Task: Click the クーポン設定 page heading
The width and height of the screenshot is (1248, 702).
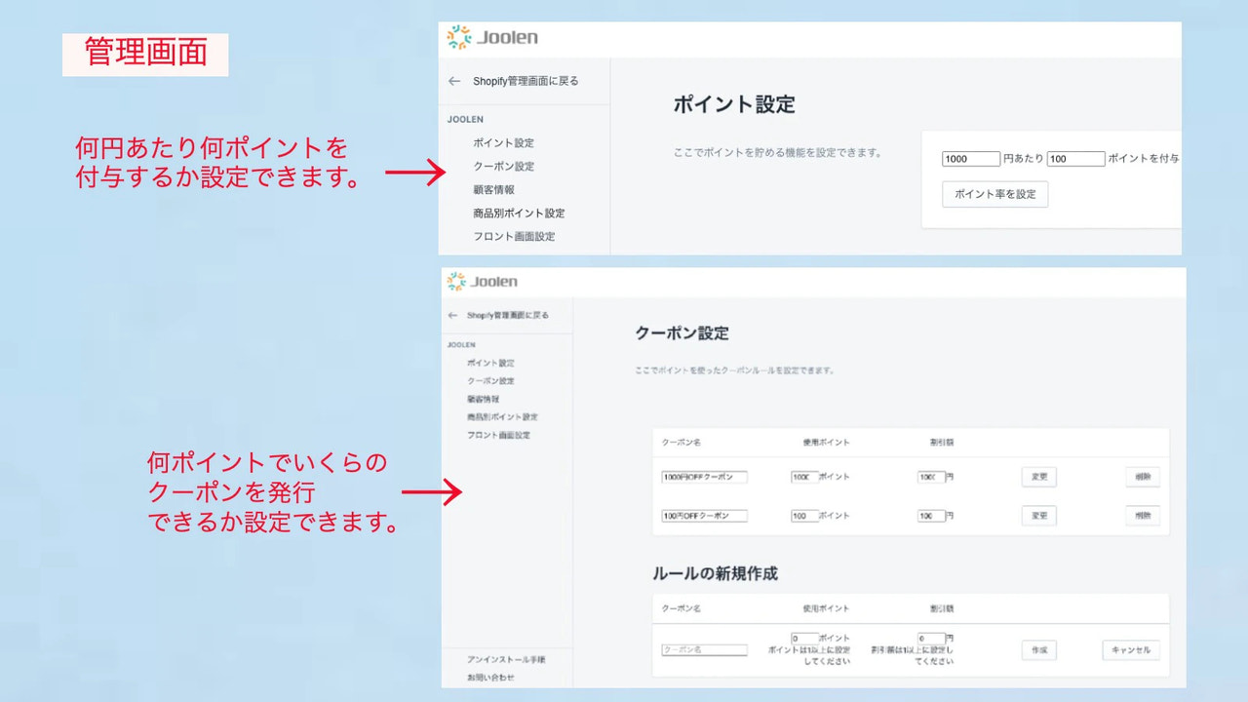Action: [x=682, y=332]
